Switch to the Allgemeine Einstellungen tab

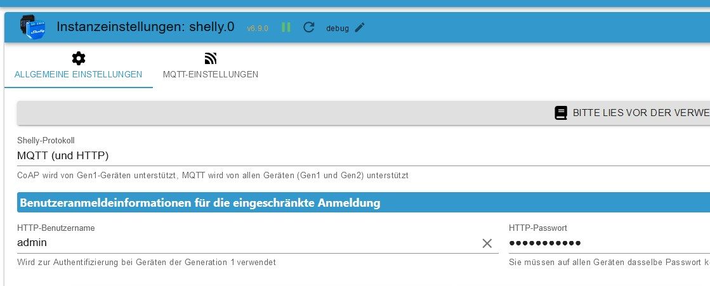tap(78, 74)
